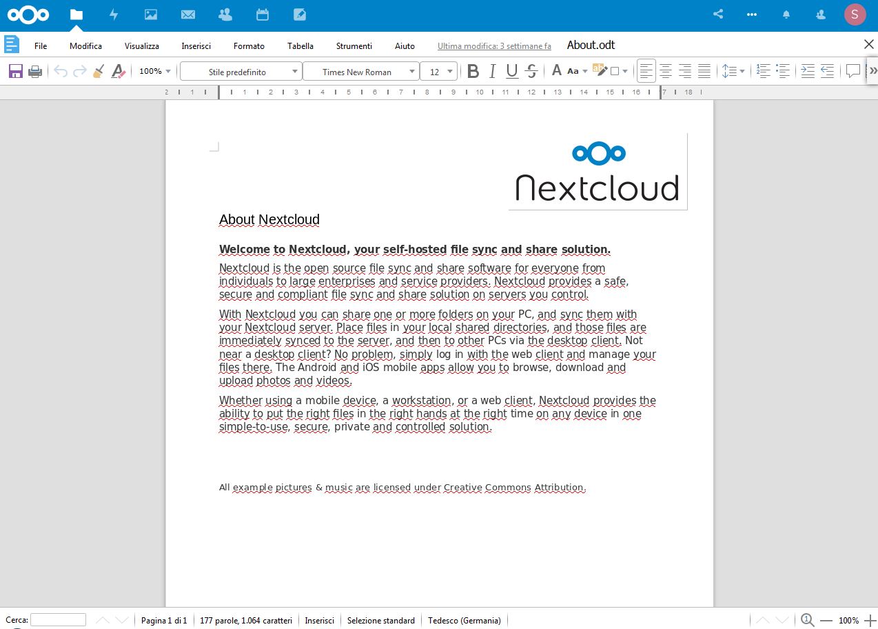
Task: Expand the line spacing dropdown
Action: point(742,71)
